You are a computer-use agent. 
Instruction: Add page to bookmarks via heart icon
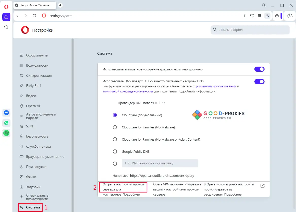pyautogui.click(x=252, y=16)
